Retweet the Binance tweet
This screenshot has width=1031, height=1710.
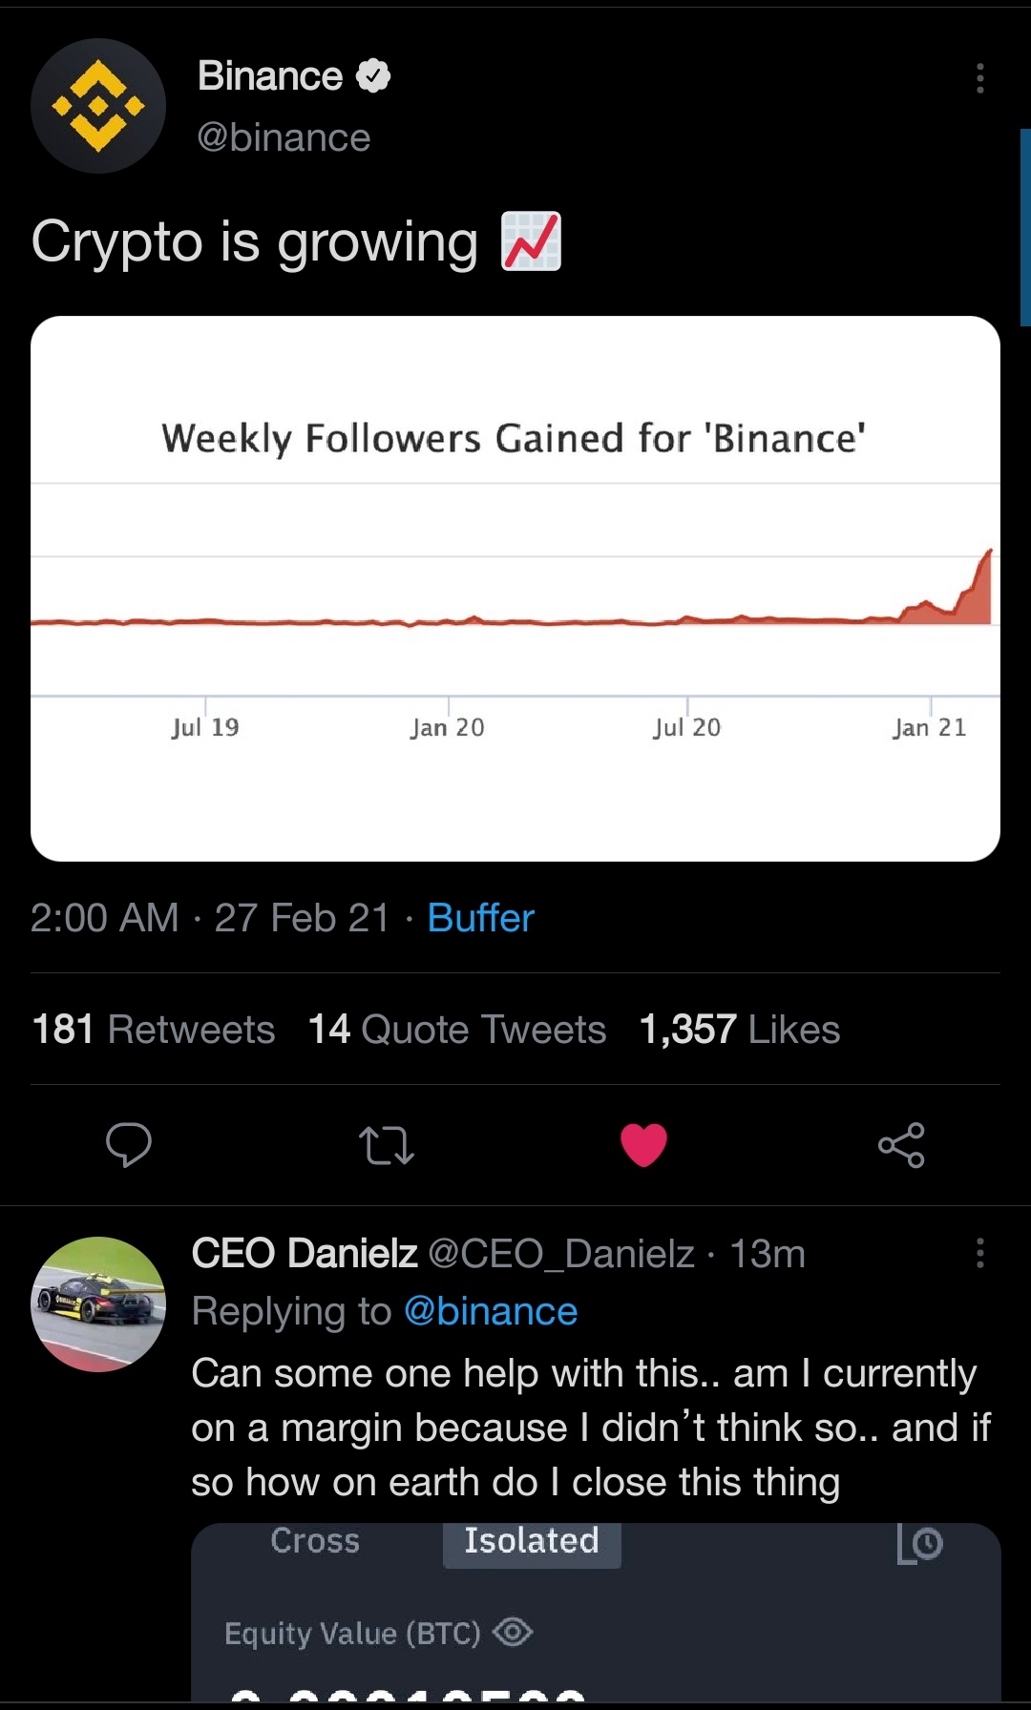(386, 1145)
